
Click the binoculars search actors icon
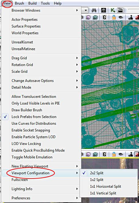(94, 10)
